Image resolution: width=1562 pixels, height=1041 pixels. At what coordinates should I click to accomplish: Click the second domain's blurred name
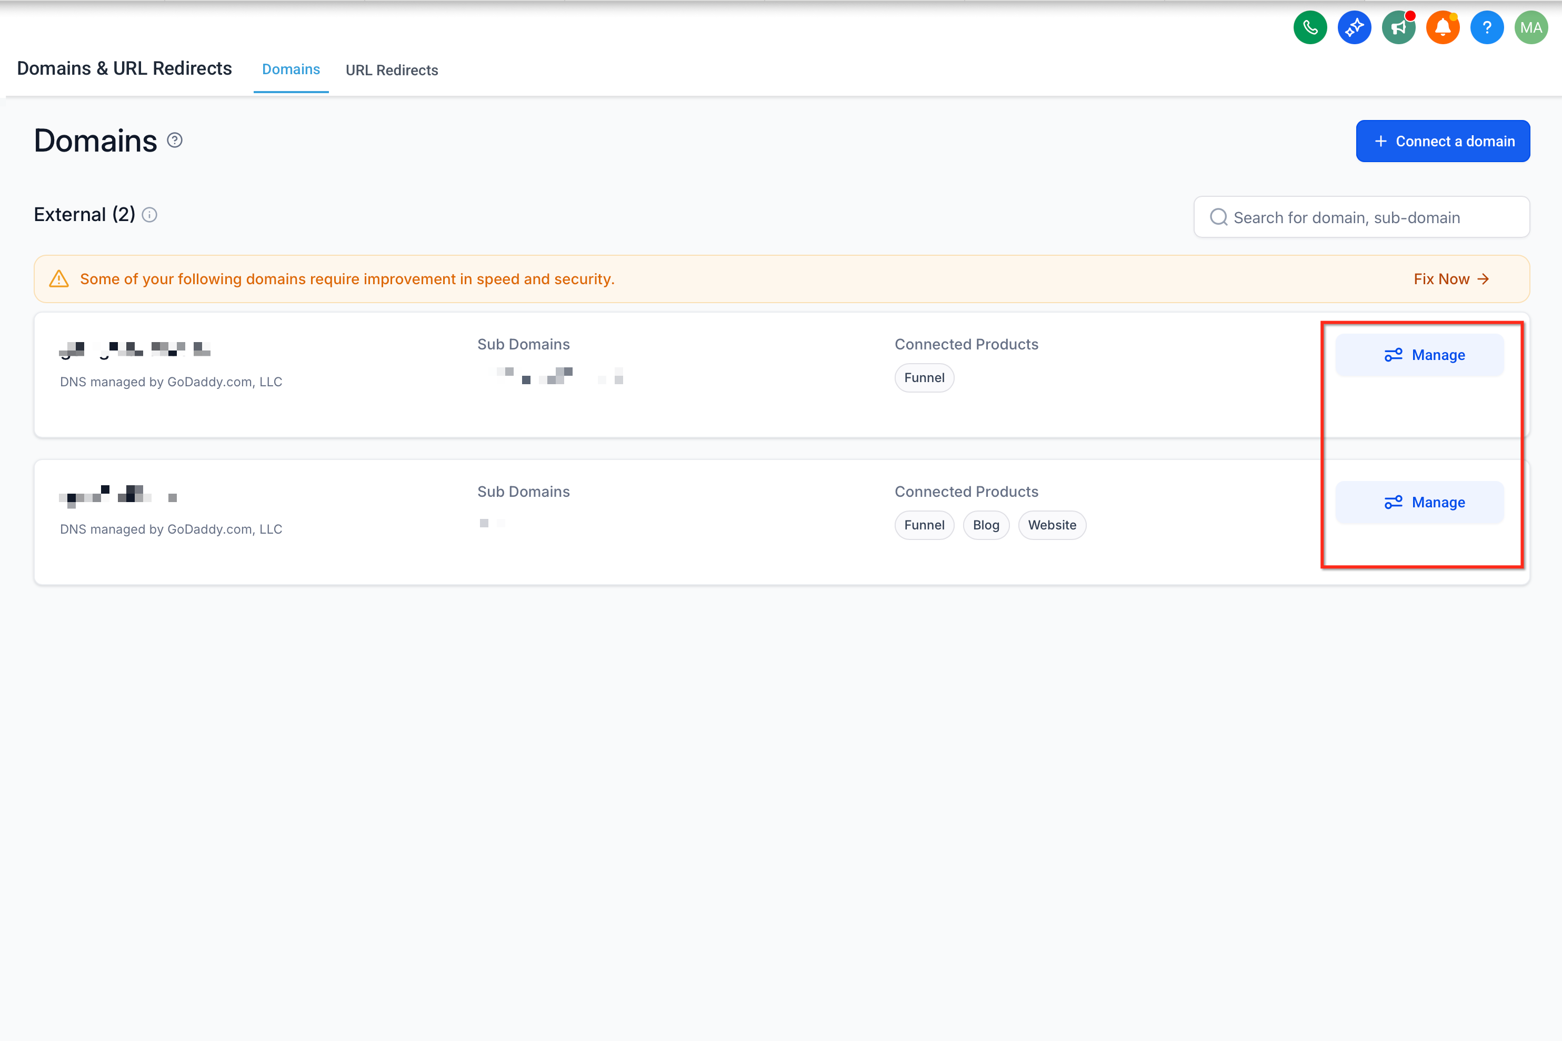[118, 497]
